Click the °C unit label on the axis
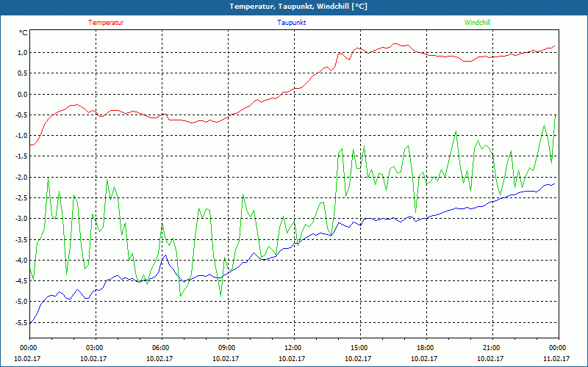The height and width of the screenshot is (367, 588). [x=24, y=33]
